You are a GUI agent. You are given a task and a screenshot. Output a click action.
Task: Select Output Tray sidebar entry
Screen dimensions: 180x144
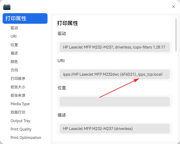[20, 121]
